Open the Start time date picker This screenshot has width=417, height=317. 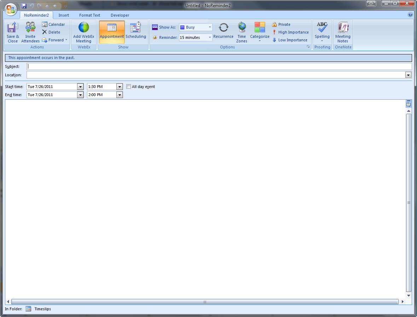[81, 86]
